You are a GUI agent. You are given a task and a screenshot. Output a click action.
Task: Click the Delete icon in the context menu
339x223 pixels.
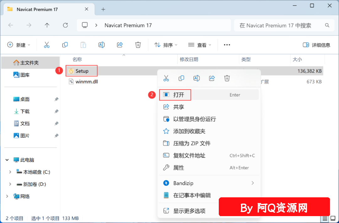(x=227, y=78)
